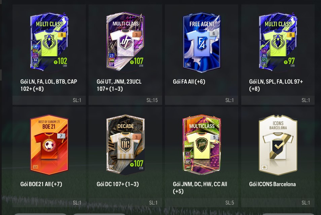Click the Gói ICONS Barcelona label
Viewport: 321px width, 215px height.
pyautogui.click(x=272, y=184)
